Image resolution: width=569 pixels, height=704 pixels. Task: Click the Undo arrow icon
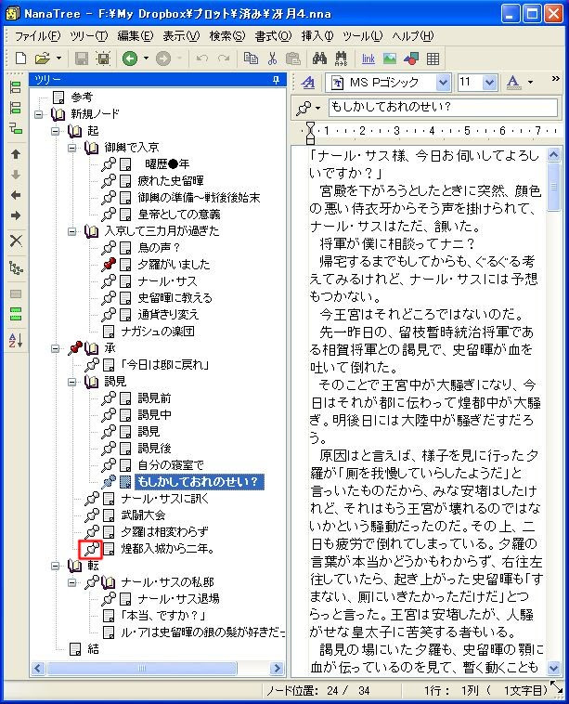click(x=202, y=59)
